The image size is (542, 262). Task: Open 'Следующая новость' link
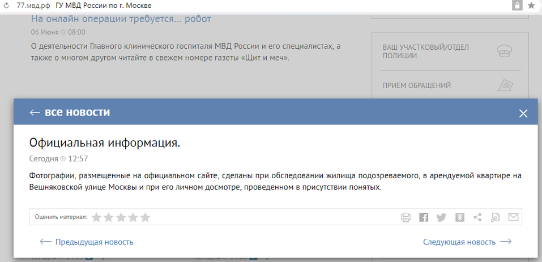467,242
